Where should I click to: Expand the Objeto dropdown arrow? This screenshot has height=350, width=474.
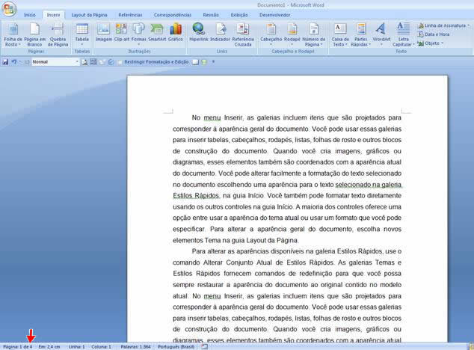point(442,43)
